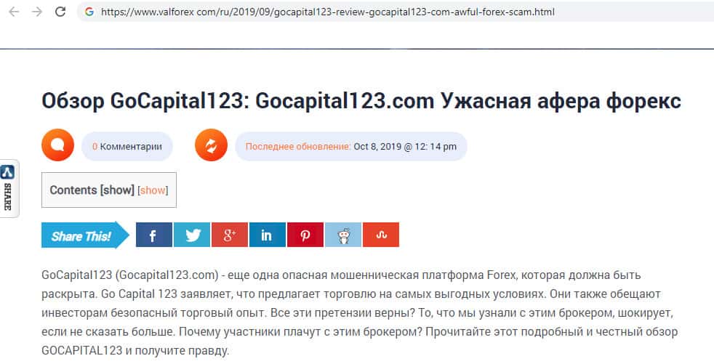Click the Contents [show] label
The width and height of the screenshot is (714, 364).
[92, 190]
